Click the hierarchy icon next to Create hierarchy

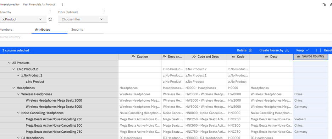pyautogui.click(x=287, y=50)
